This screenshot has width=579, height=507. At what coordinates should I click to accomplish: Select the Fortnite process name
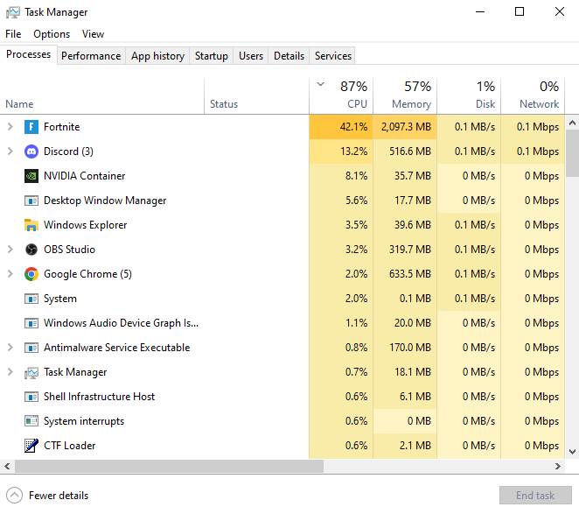[x=62, y=127]
